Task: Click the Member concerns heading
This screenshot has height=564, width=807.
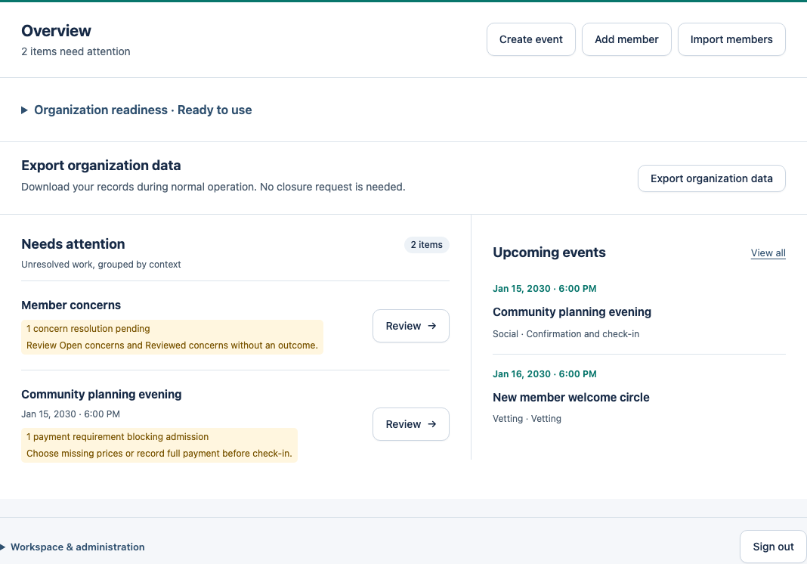Action: pos(71,305)
